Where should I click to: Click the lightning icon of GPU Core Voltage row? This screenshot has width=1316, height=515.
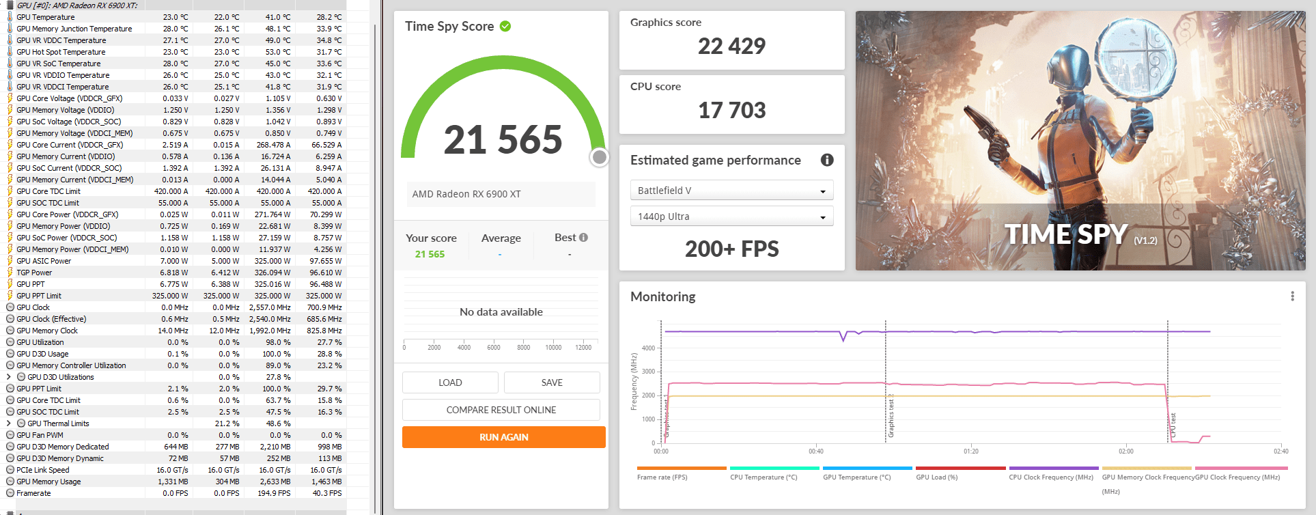pyautogui.click(x=10, y=98)
